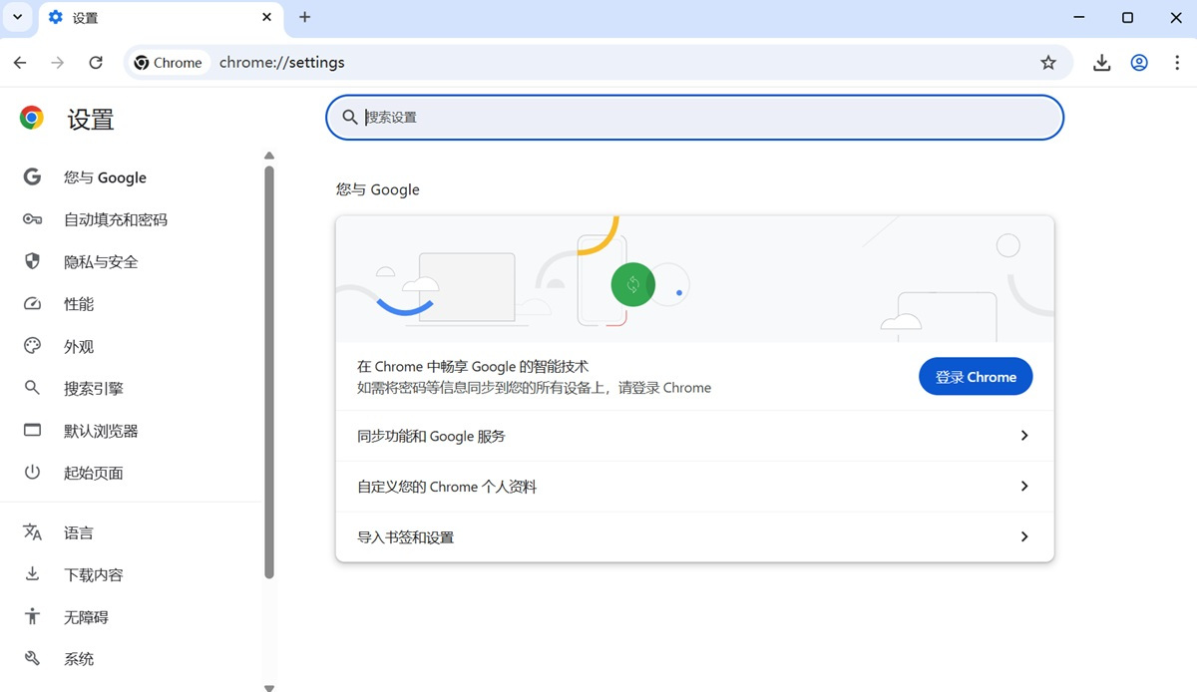1197x692 pixels.
Task: Open the 起始页面 settings section
Action: pyautogui.click(x=92, y=473)
